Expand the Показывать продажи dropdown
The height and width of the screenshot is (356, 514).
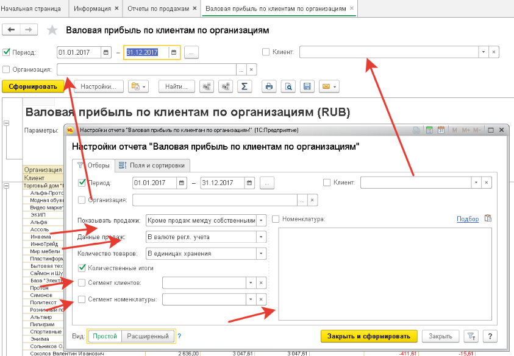point(262,220)
